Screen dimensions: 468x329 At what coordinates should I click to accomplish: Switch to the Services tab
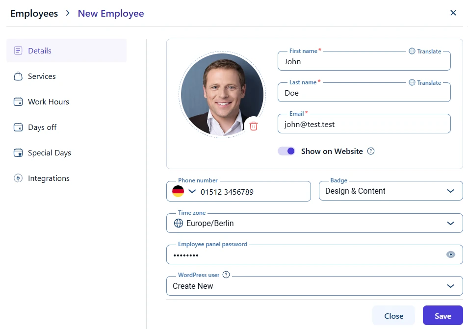click(x=42, y=76)
